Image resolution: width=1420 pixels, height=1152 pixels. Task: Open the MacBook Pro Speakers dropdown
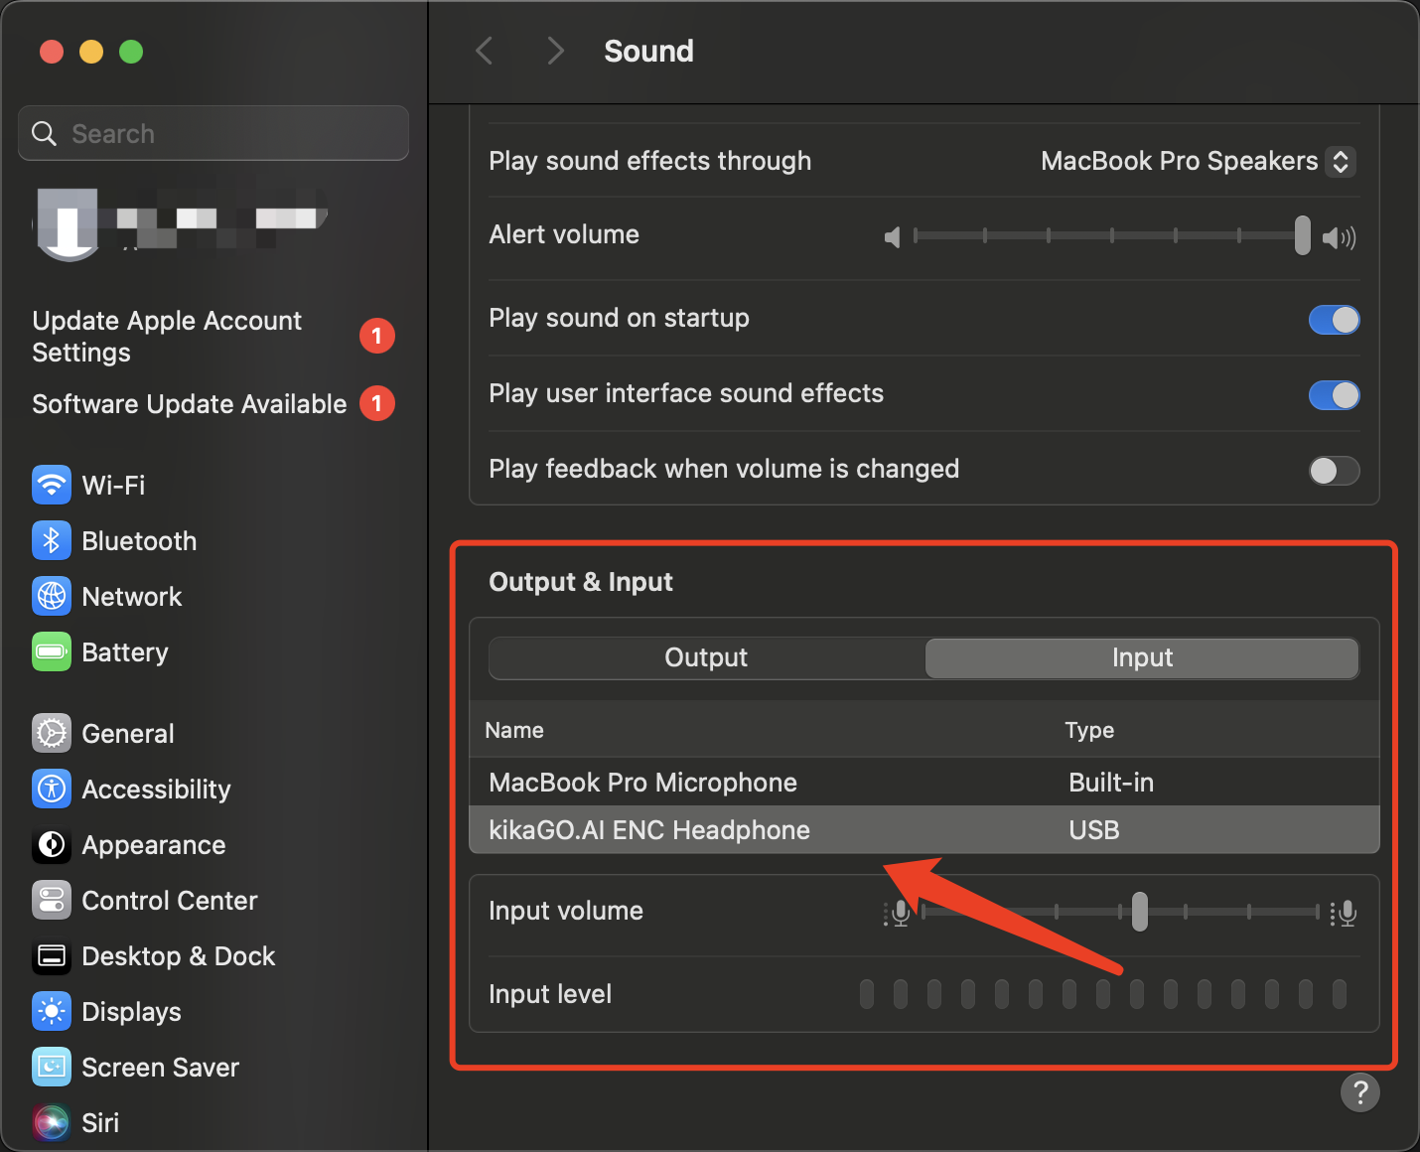pos(1198,162)
